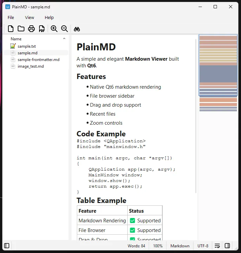The image size is (241, 253).
Task: Click 'Recent files' bullet
Action: pyautogui.click(x=103, y=114)
